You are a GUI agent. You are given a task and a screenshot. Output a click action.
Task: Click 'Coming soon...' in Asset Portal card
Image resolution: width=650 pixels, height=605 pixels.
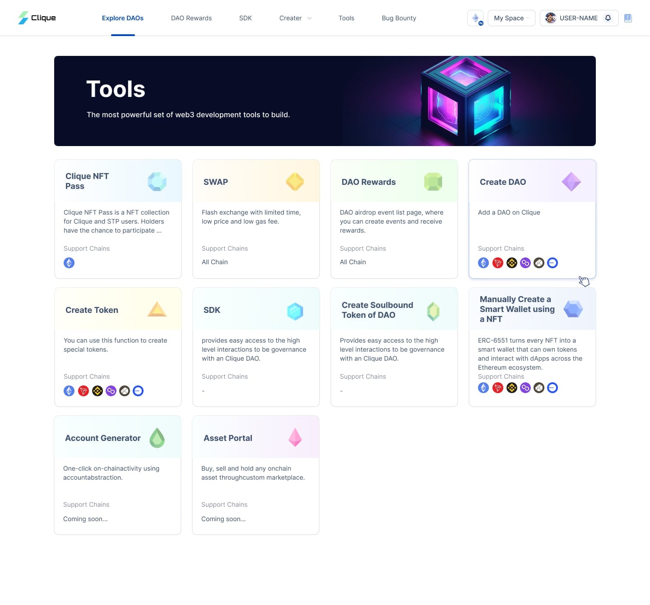pyautogui.click(x=223, y=519)
